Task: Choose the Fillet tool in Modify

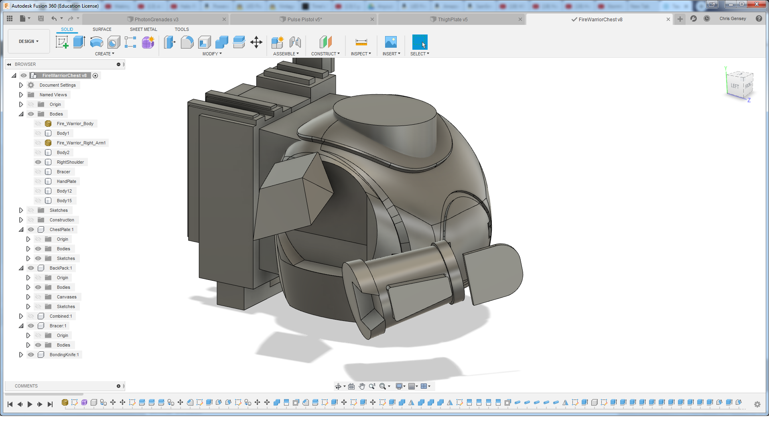Action: (x=187, y=42)
